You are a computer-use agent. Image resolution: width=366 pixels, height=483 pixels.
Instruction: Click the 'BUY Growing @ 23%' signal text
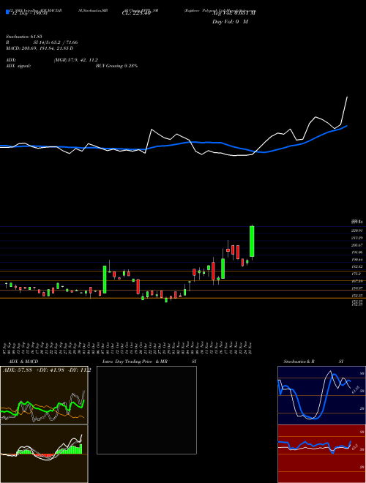116,66
